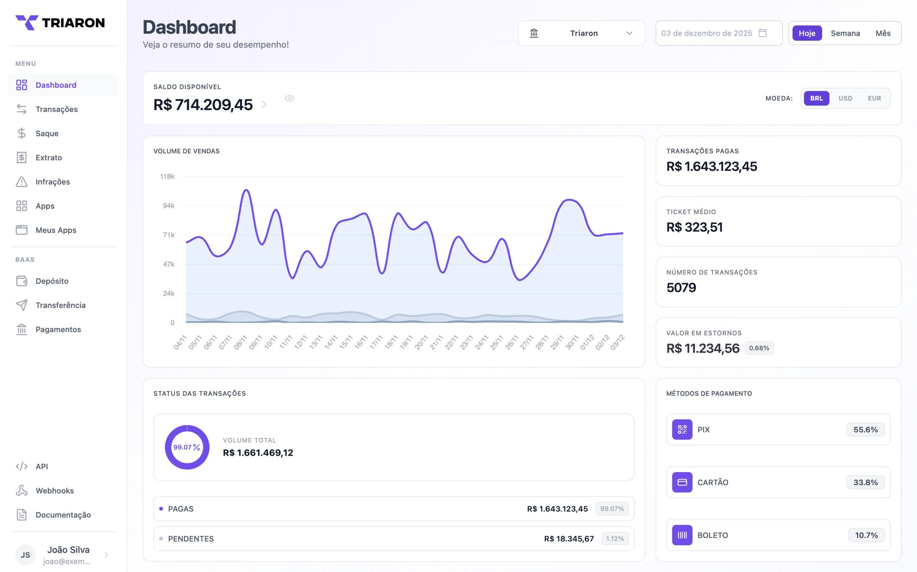Switch currency to USD
917x572 pixels.
pyautogui.click(x=845, y=98)
